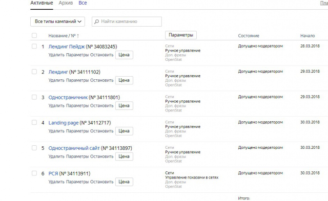Click Удалить under Лендинг № 34111102
The height and width of the screenshot is (201, 328).
tap(56, 80)
